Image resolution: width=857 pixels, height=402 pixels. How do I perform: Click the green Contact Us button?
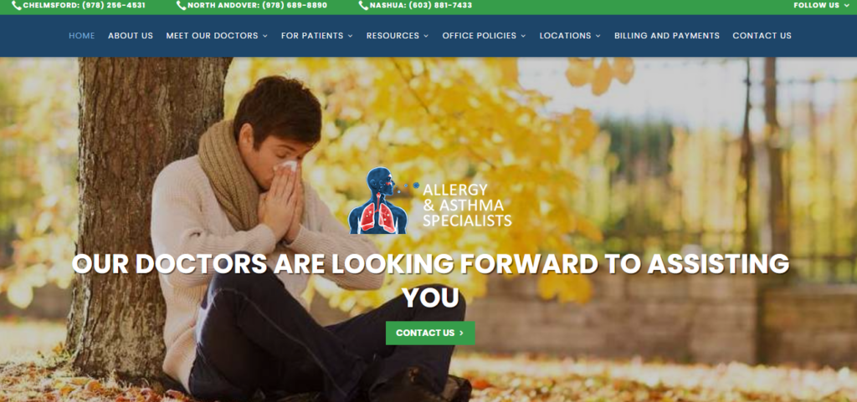[x=430, y=333]
